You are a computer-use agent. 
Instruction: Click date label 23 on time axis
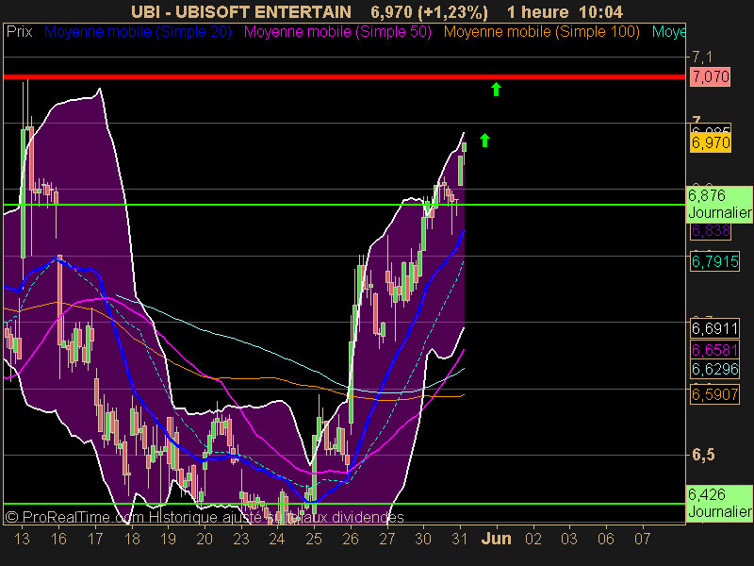[x=241, y=539]
